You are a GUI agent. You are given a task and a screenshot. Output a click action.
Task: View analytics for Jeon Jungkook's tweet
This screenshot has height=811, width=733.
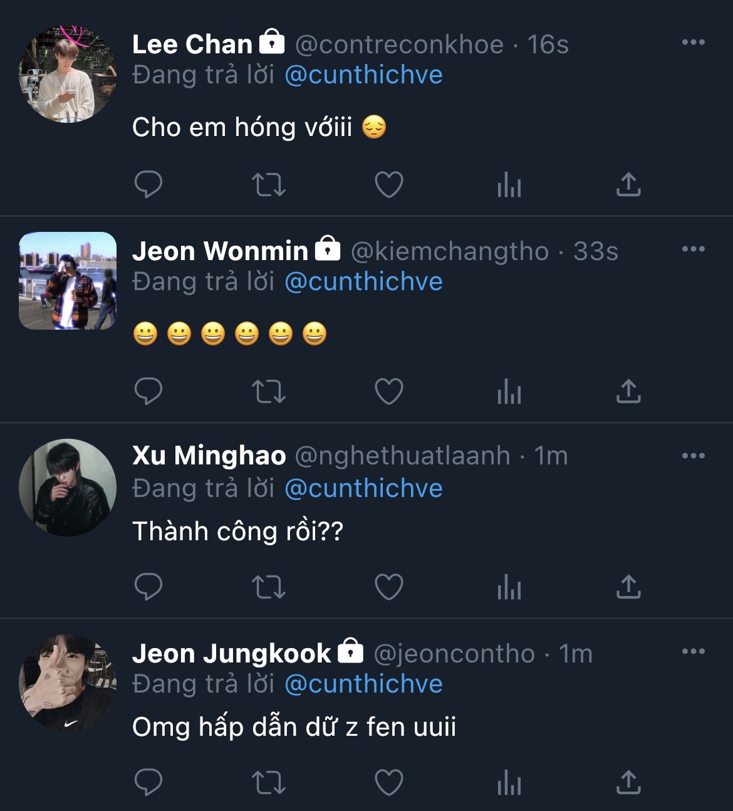pos(509,783)
